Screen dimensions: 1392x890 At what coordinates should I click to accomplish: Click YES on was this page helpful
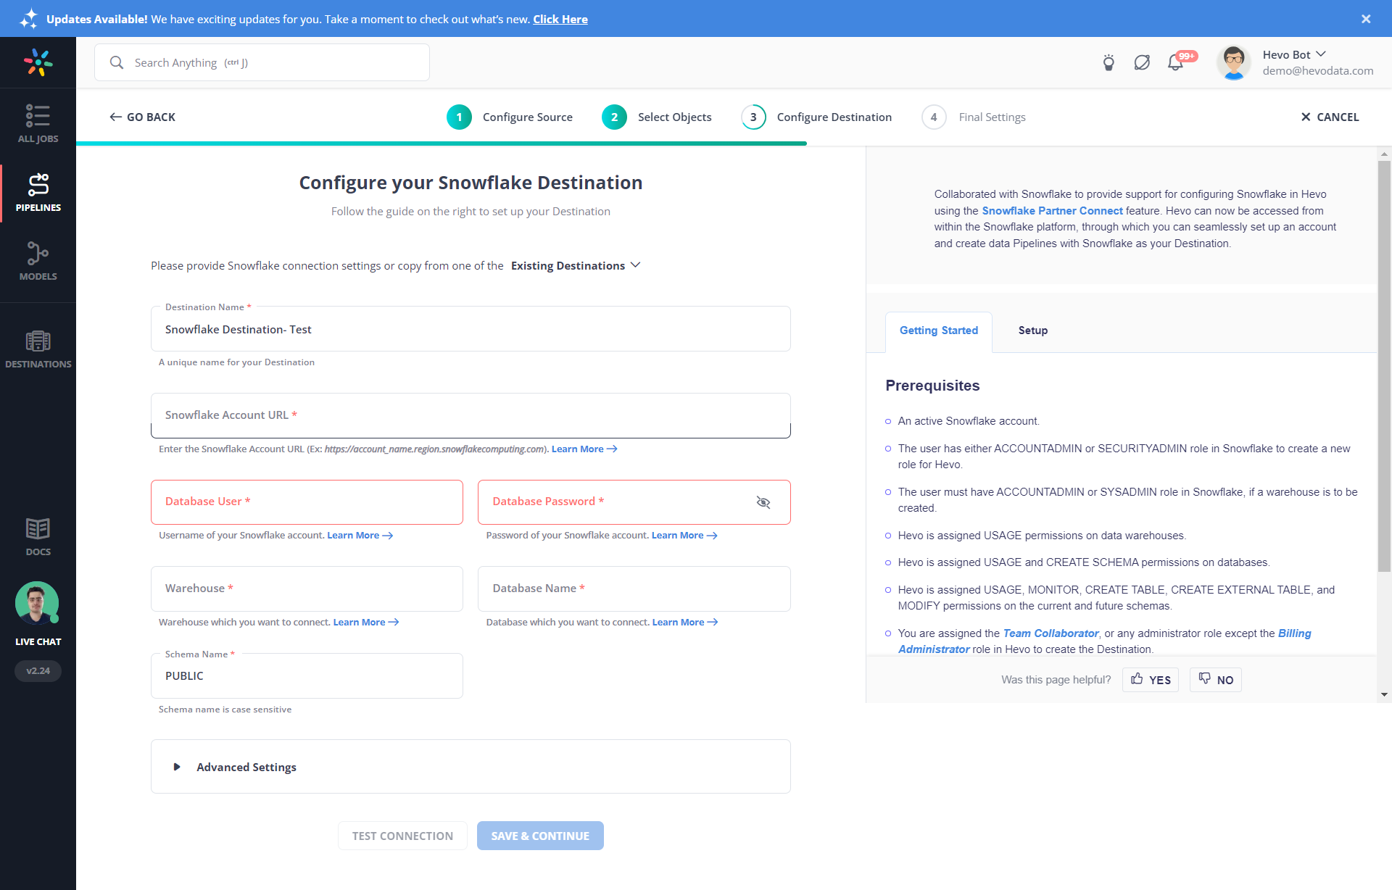(x=1151, y=680)
